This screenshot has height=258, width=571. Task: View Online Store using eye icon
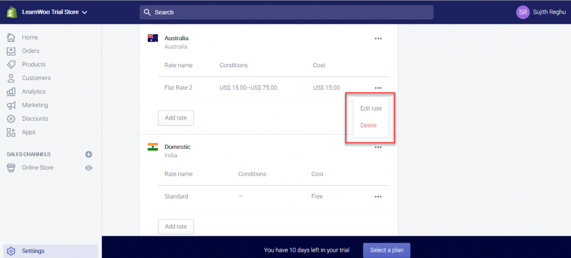[x=89, y=168]
